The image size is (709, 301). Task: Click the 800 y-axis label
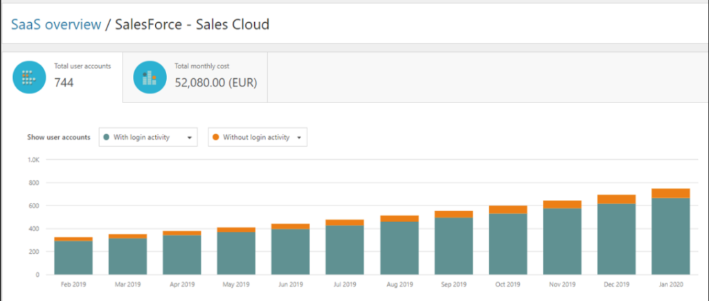coord(35,183)
